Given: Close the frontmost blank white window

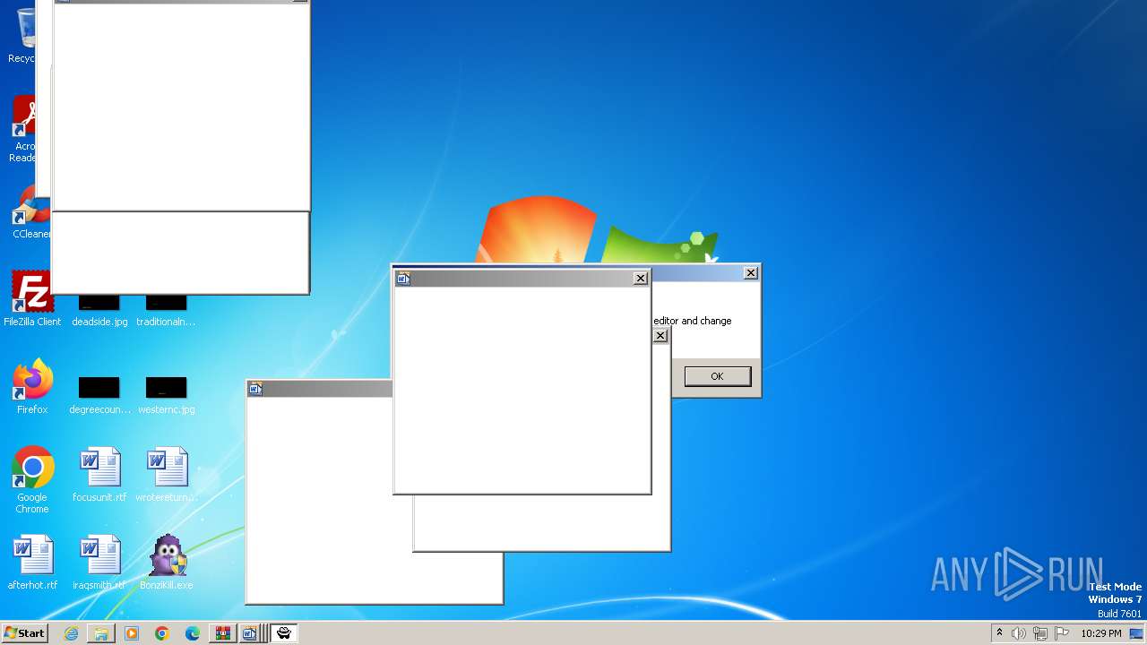Looking at the screenshot, I should pos(640,279).
